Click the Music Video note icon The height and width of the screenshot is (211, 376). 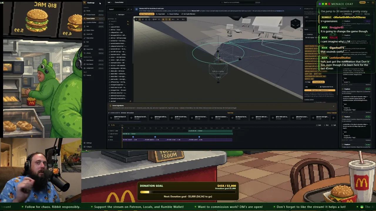coord(85,30)
